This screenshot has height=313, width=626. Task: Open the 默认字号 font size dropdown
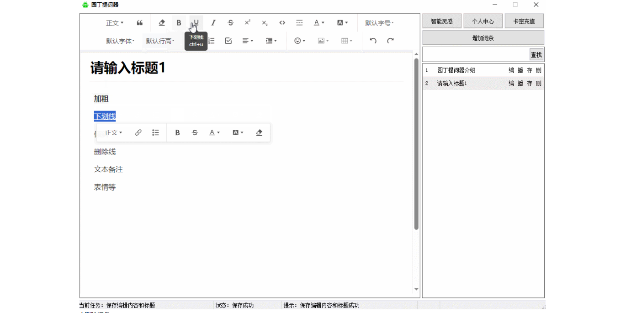click(x=379, y=23)
